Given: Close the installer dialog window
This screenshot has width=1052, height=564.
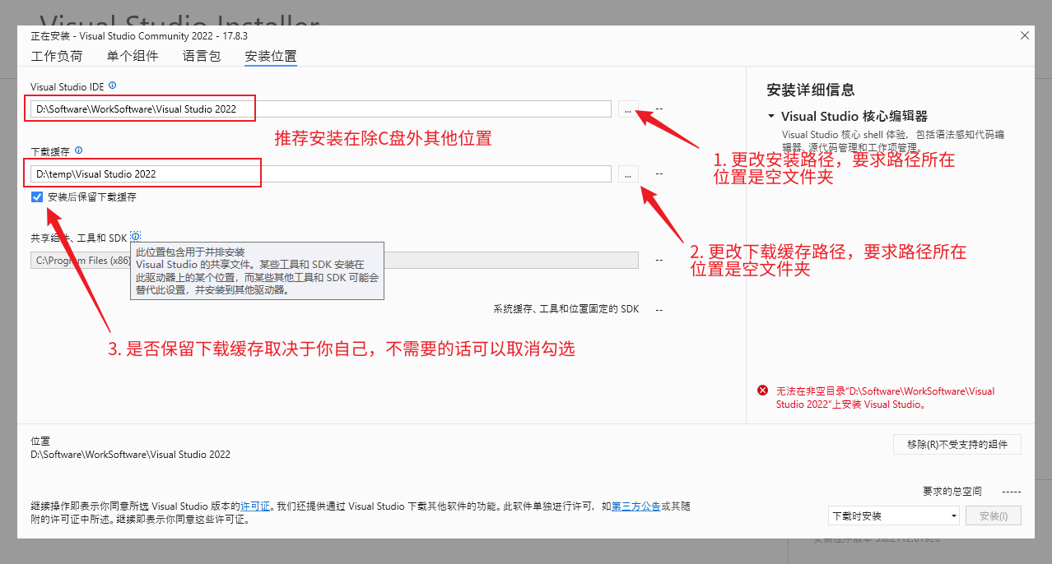Looking at the screenshot, I should [1024, 36].
